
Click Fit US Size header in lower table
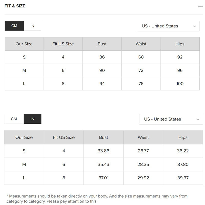pyautogui.click(x=64, y=137)
